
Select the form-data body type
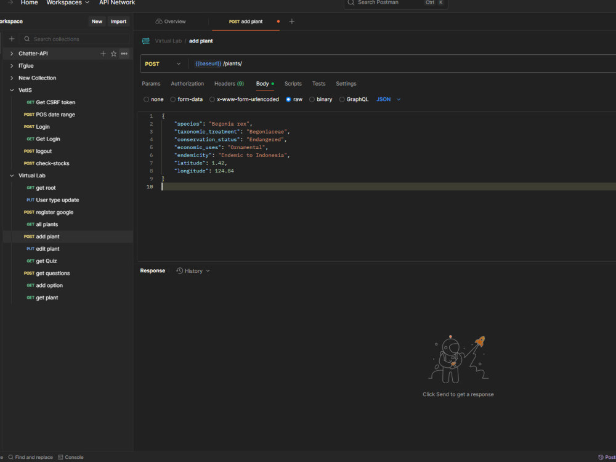pos(173,99)
